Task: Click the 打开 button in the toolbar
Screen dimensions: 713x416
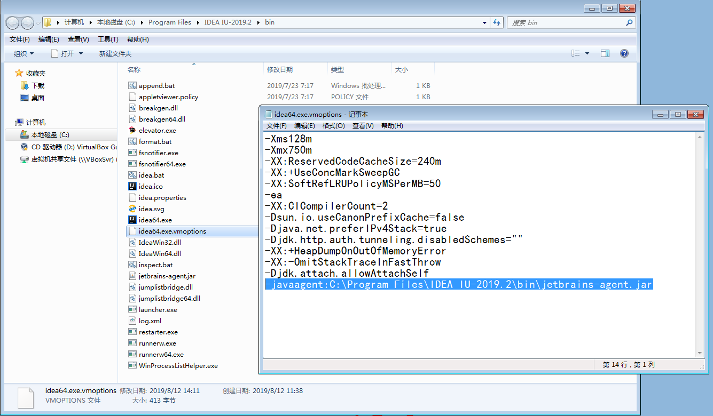Action: pyautogui.click(x=67, y=53)
